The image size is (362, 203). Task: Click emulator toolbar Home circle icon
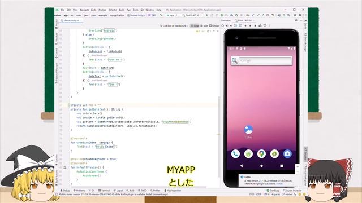click(250, 26)
